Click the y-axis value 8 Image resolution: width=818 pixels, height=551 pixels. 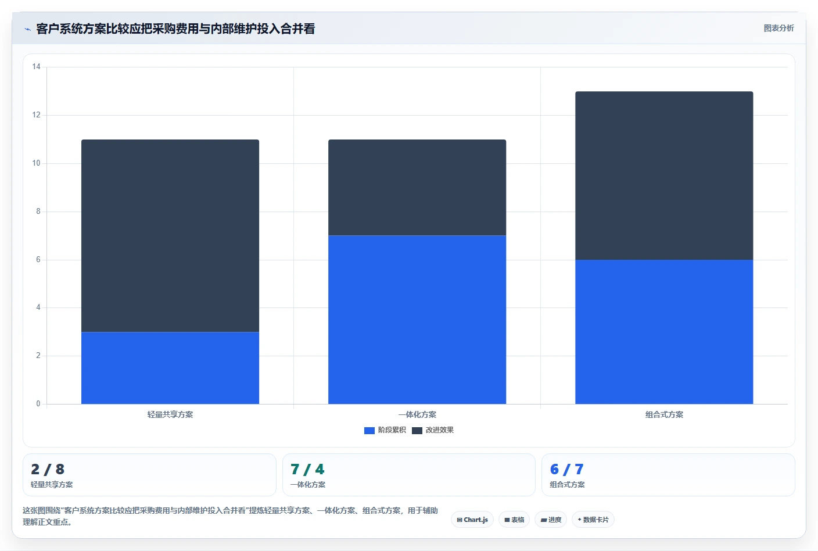coord(38,212)
